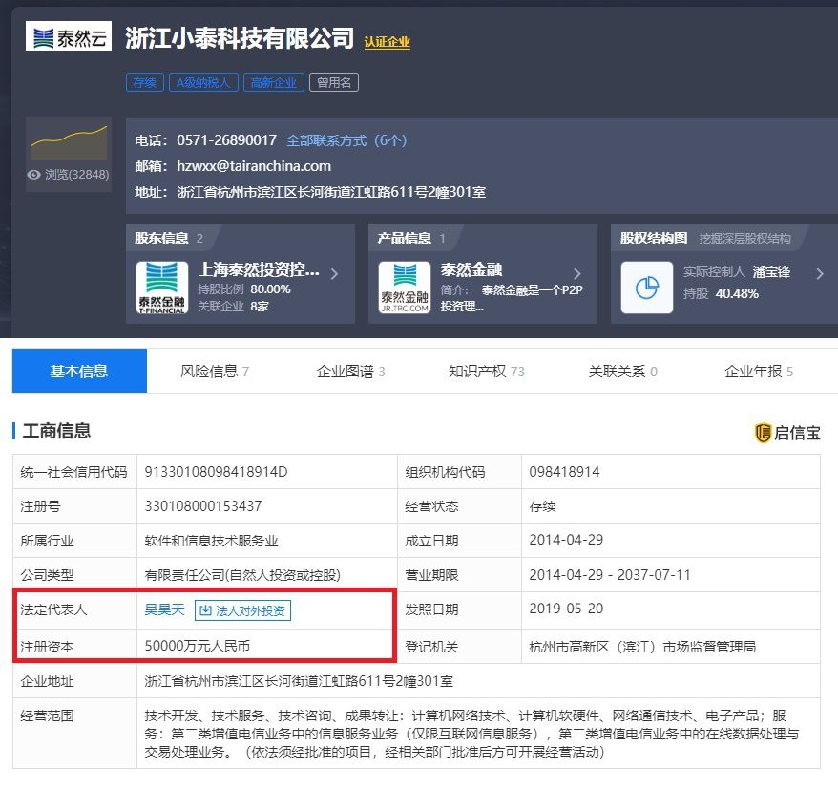The width and height of the screenshot is (838, 791).
Task: Open legal representative 吴昊天 link
Action: (164, 609)
